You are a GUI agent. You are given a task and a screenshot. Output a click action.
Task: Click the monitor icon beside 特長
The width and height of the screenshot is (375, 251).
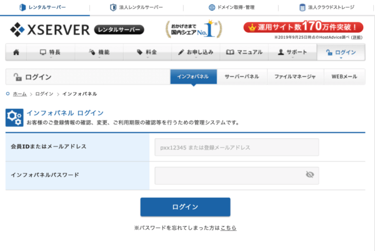pos(43,52)
